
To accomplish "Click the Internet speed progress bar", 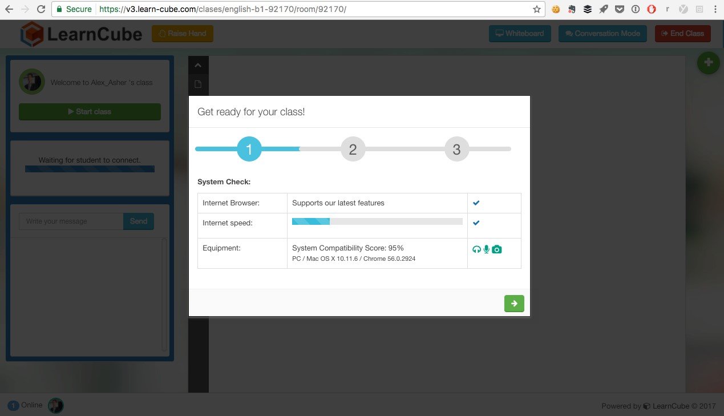I will pos(377,221).
